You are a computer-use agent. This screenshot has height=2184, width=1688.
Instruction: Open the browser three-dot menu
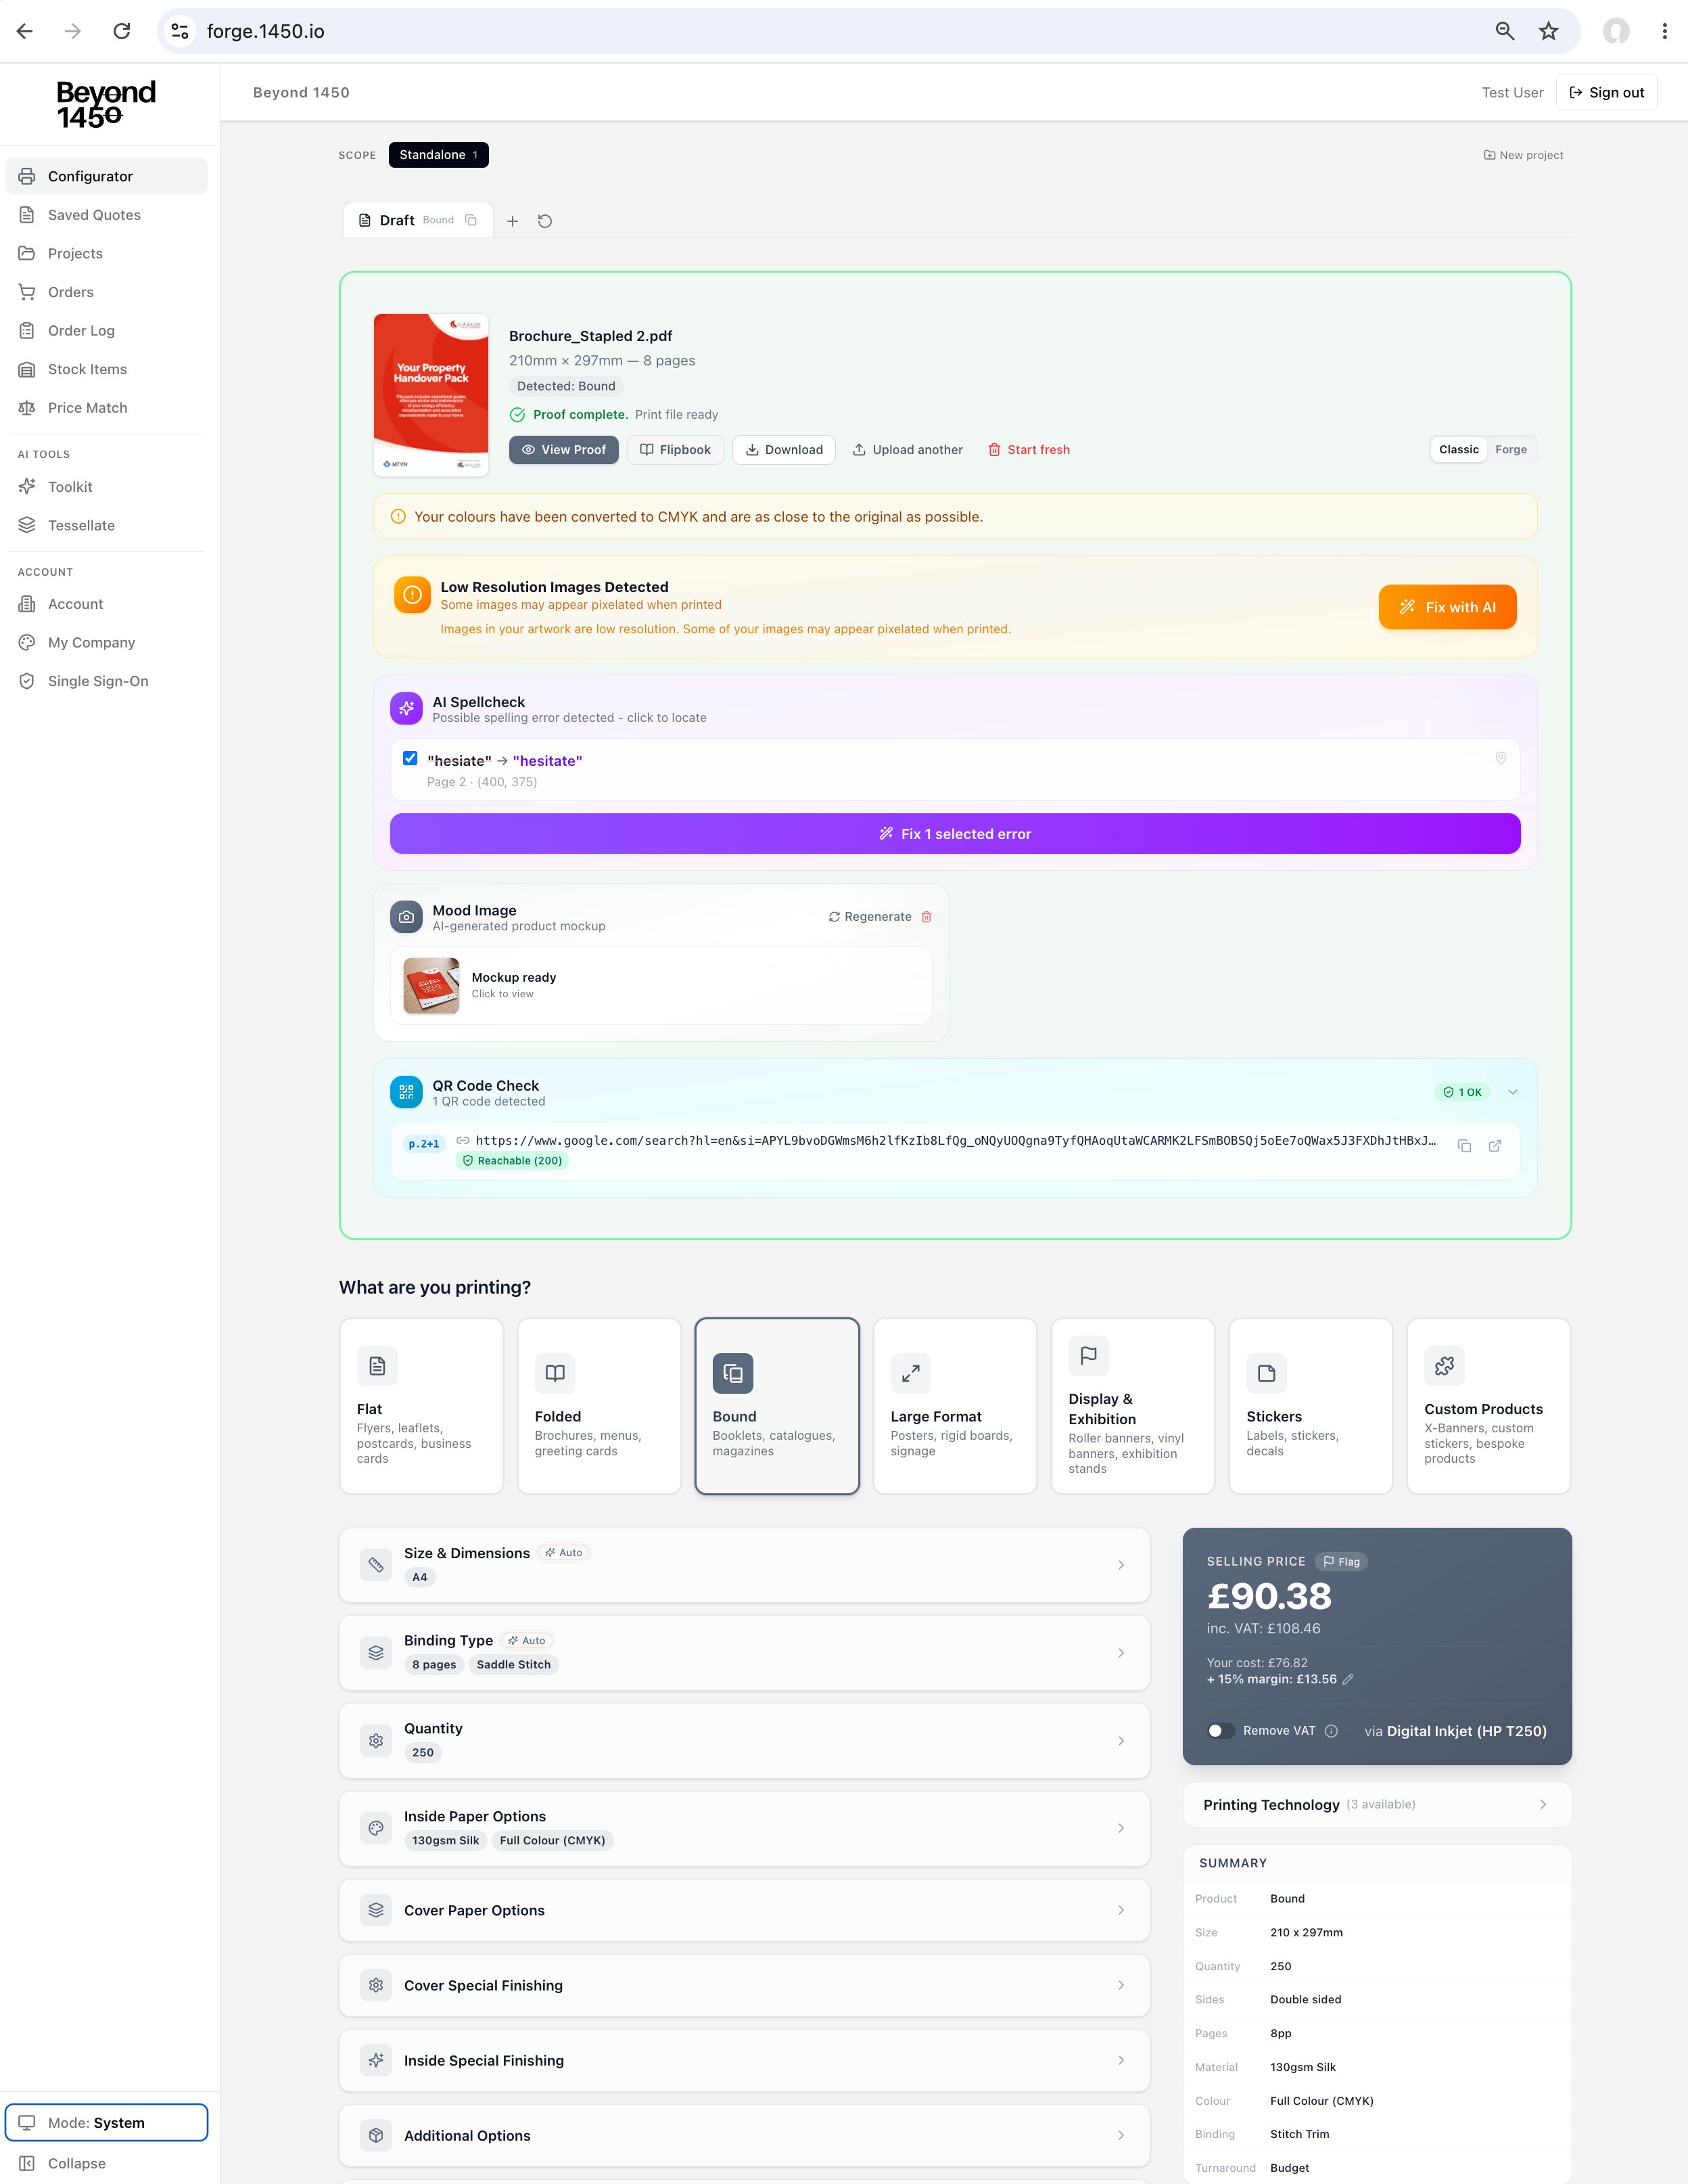tap(1664, 31)
